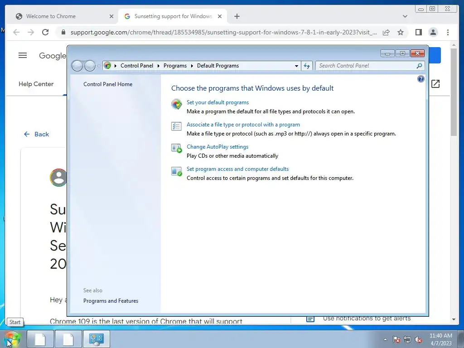Open second blank document taskbar button
Screen dimensions: 464x348
click(x=68, y=339)
